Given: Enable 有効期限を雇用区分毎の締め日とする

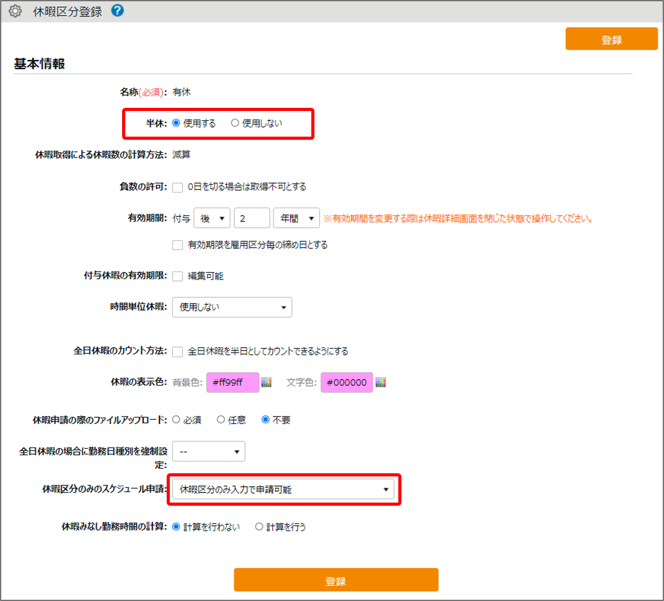Looking at the screenshot, I should click(177, 244).
